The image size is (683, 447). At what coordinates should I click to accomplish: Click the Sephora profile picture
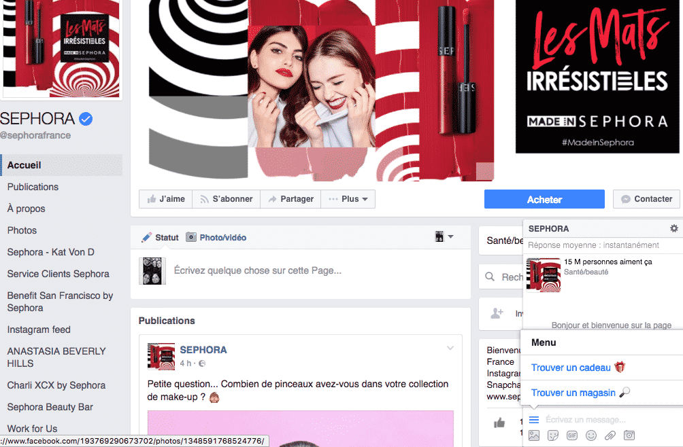[x=61, y=48]
